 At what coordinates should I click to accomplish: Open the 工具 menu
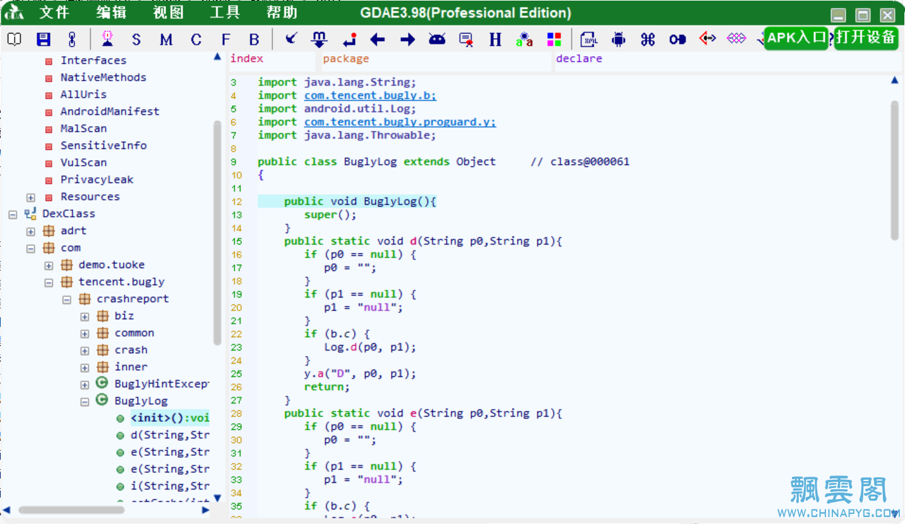[225, 13]
